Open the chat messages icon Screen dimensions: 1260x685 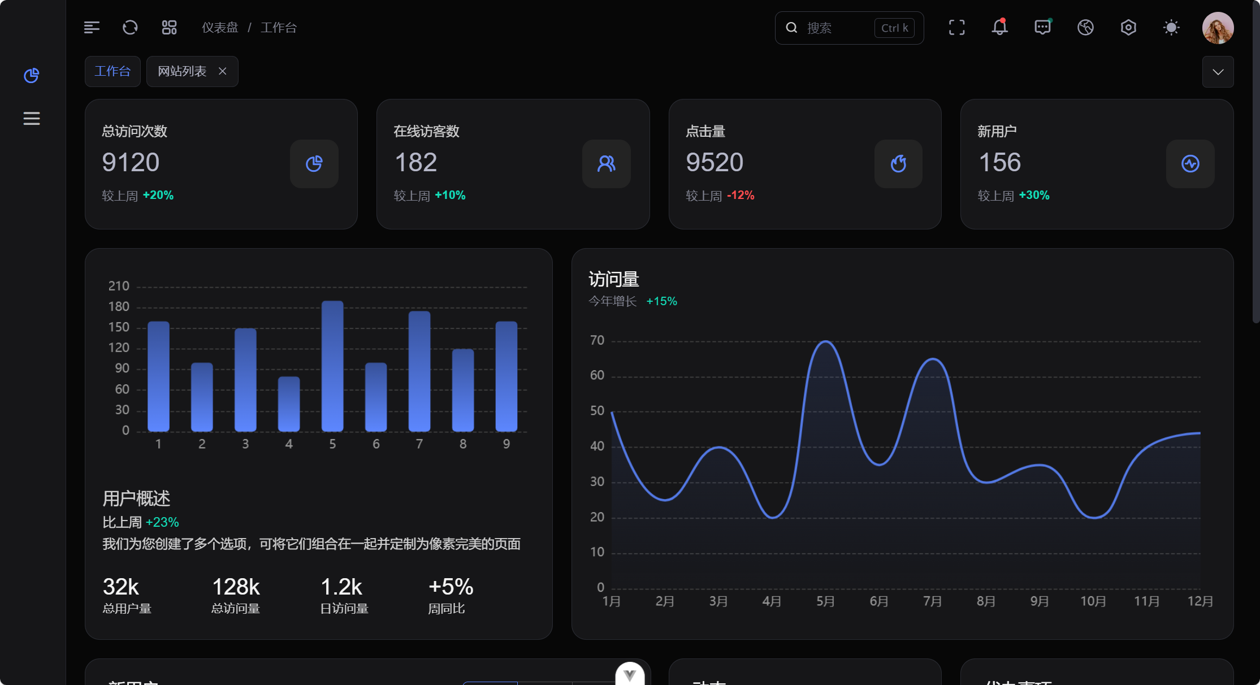pyautogui.click(x=1042, y=27)
